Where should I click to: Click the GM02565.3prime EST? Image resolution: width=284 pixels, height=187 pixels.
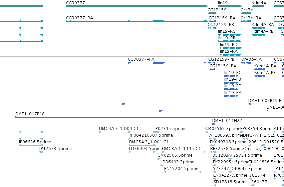coord(206,132)
